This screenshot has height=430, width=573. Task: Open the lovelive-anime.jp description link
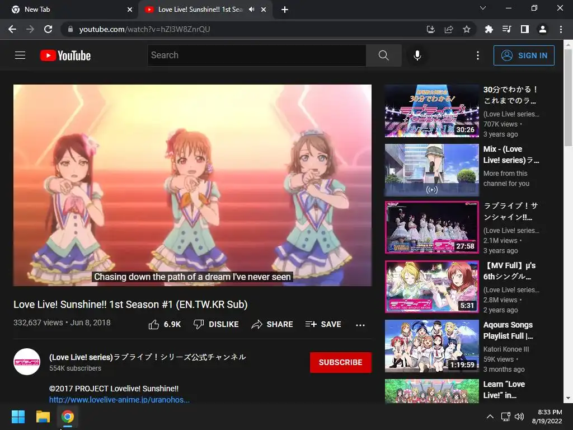(x=120, y=400)
